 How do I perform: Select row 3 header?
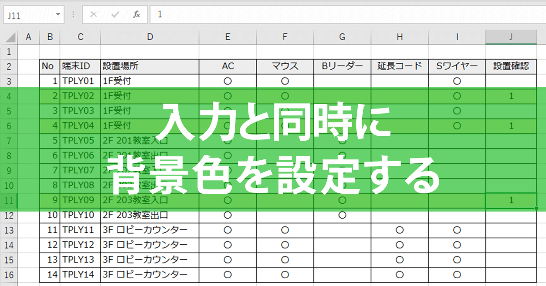pyautogui.click(x=9, y=81)
